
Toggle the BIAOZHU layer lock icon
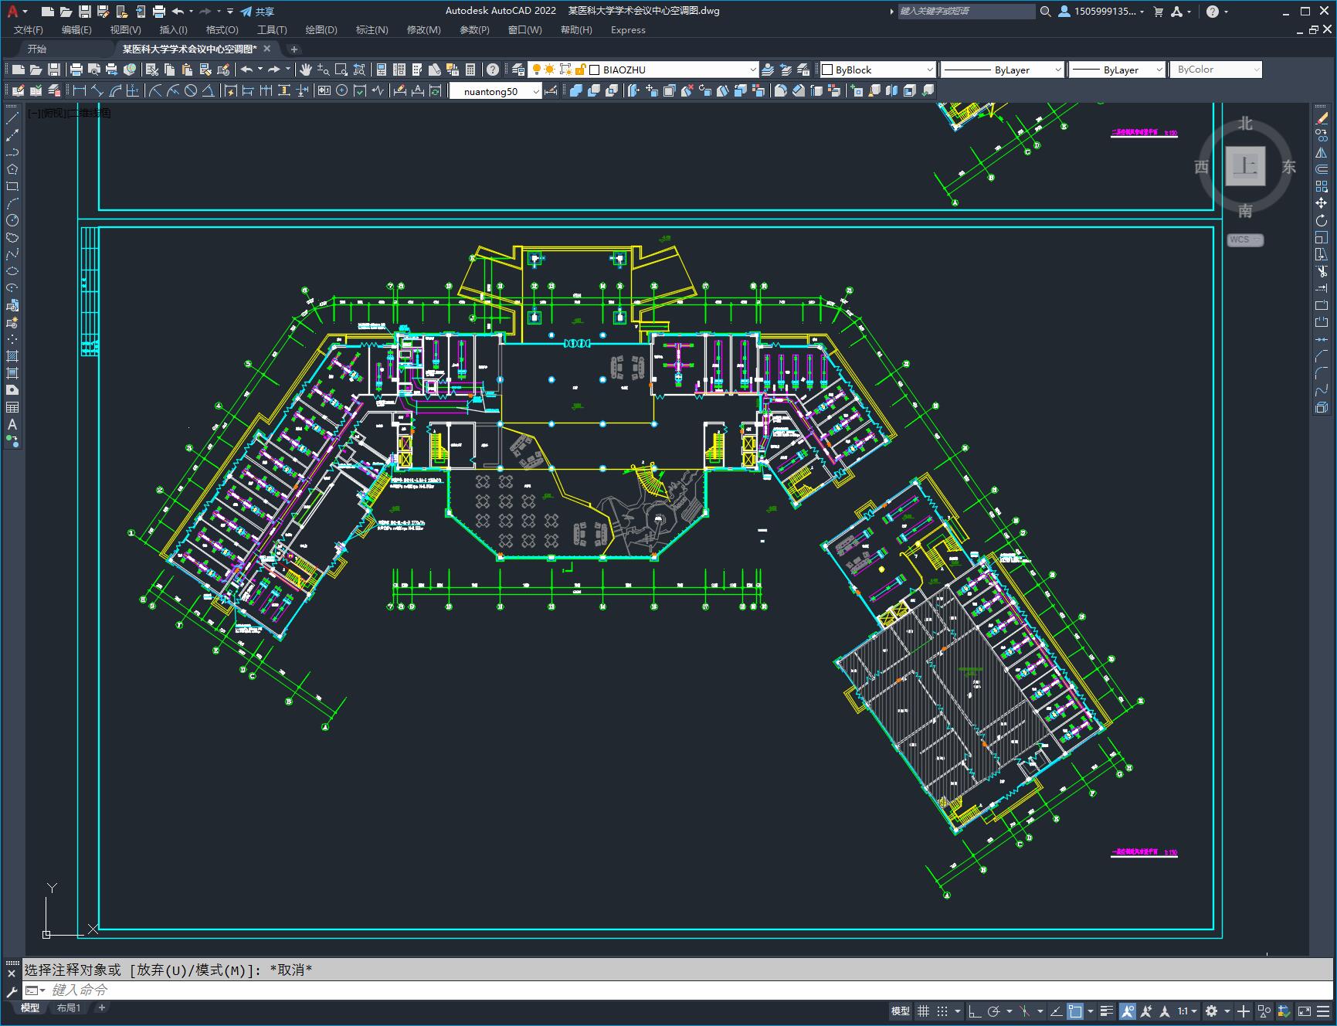[581, 70]
